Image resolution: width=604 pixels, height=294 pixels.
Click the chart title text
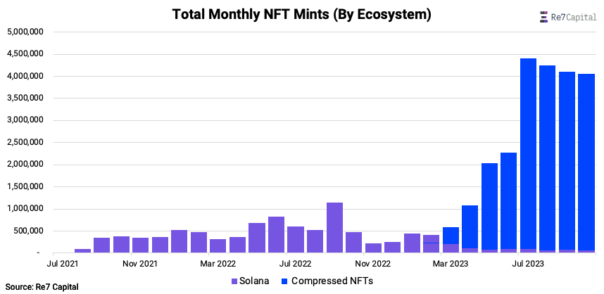coord(302,14)
